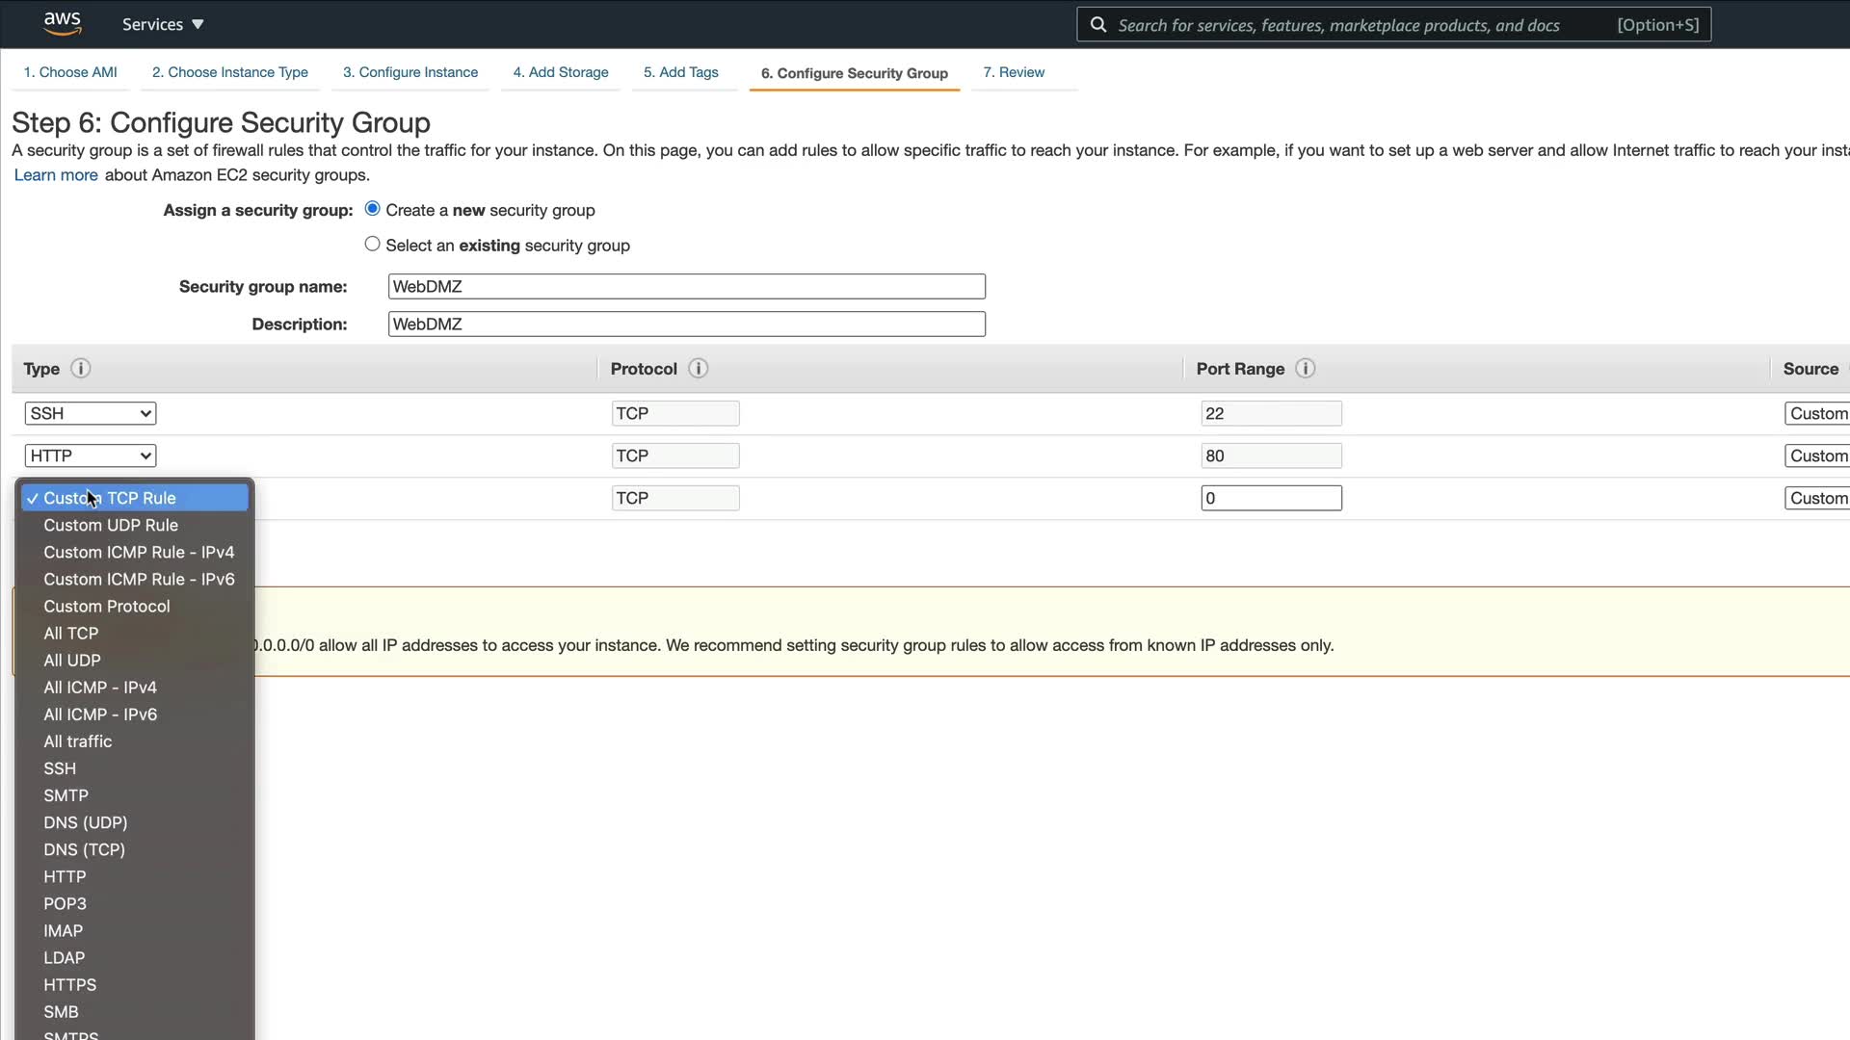Select 'Create a new security group' radio

(x=373, y=209)
